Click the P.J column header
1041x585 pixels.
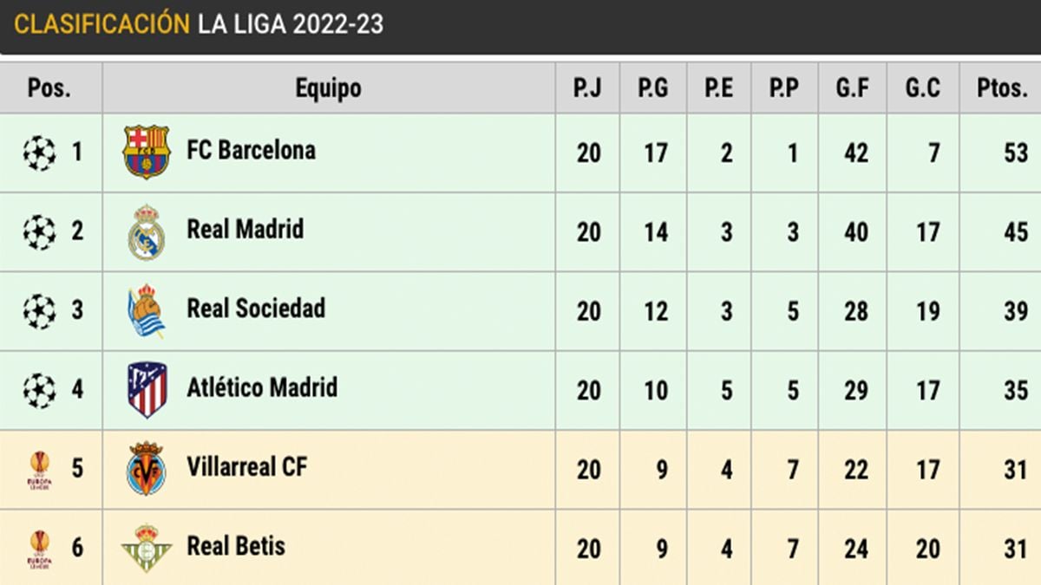click(x=587, y=88)
